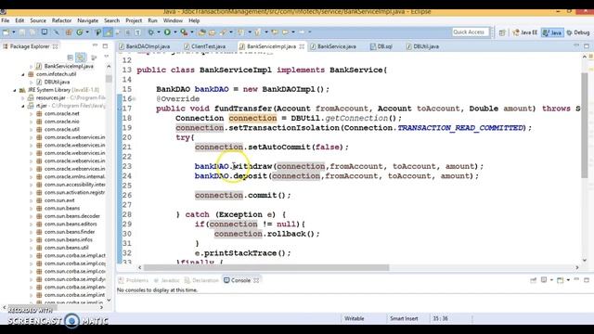The height and width of the screenshot is (334, 594).
Task: Click the Back navigation arrow icon
Action: (x=285, y=32)
